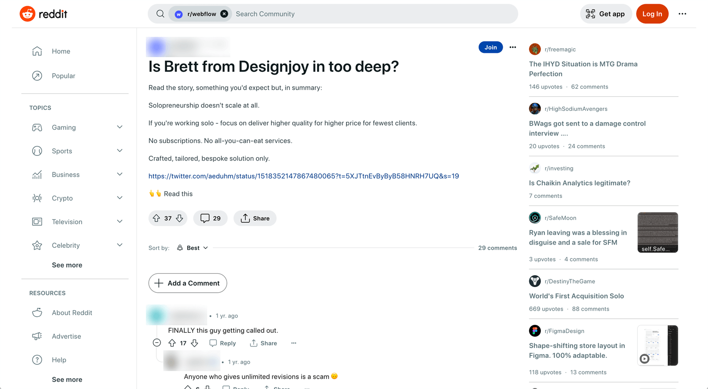Remove the r/webflow search filter
The width and height of the screenshot is (708, 389).
pos(224,14)
